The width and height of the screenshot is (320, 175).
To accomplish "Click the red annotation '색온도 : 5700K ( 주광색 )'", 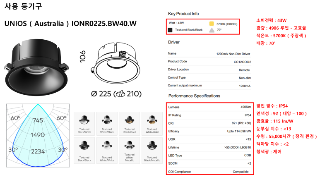I will (281, 36).
